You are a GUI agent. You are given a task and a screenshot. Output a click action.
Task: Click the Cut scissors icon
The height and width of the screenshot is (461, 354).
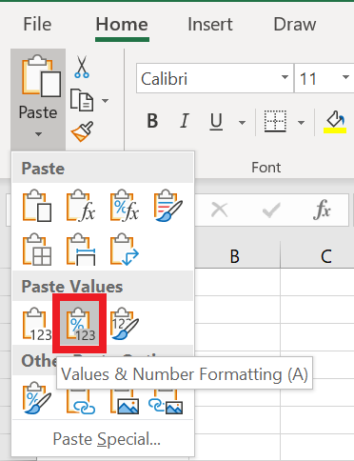(x=82, y=67)
